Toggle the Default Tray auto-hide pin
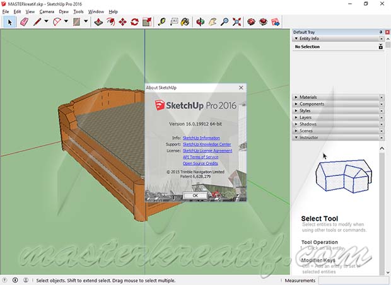The image size is (391, 285). click(381, 32)
